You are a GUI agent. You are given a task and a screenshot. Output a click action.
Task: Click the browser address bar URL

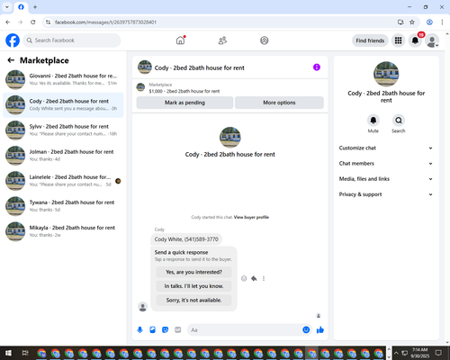[105, 22]
